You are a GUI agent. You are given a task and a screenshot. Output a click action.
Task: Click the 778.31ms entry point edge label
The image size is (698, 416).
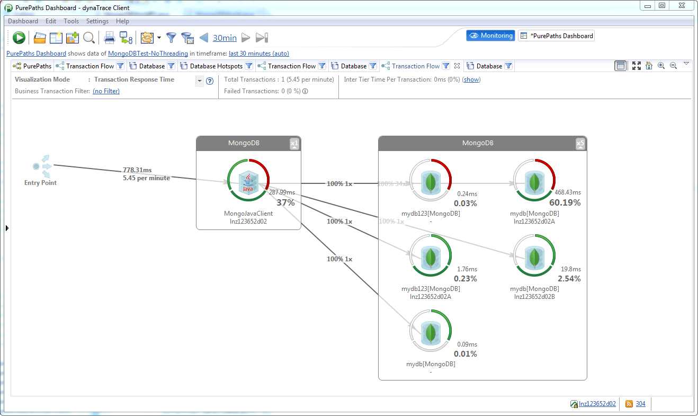[x=137, y=170]
